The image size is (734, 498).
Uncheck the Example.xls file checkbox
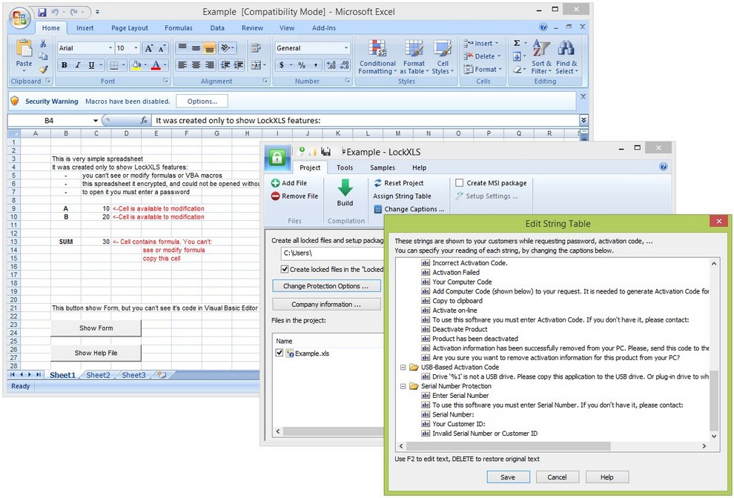pyautogui.click(x=280, y=353)
